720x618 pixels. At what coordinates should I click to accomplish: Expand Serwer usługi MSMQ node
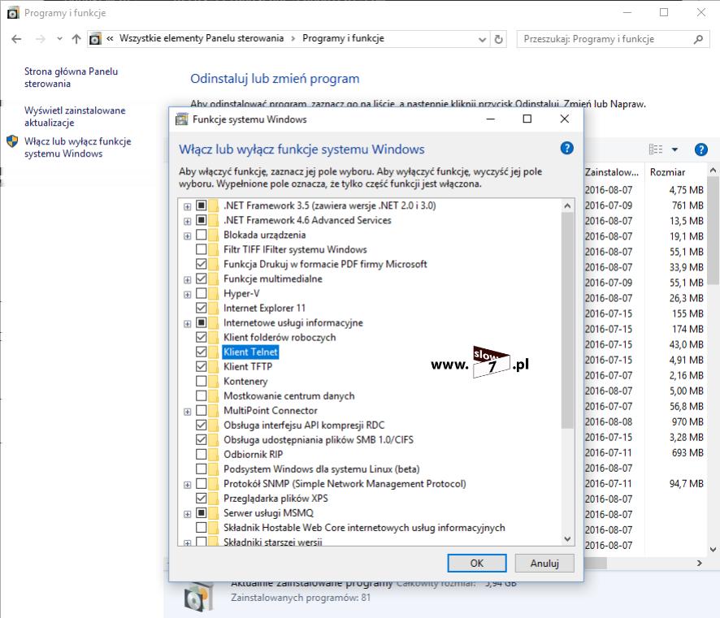[188, 514]
